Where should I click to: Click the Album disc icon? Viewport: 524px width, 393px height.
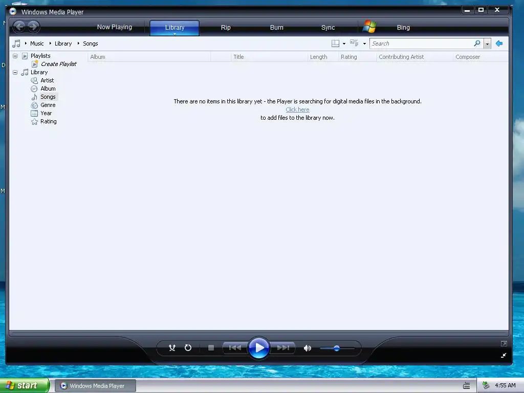pyautogui.click(x=34, y=89)
